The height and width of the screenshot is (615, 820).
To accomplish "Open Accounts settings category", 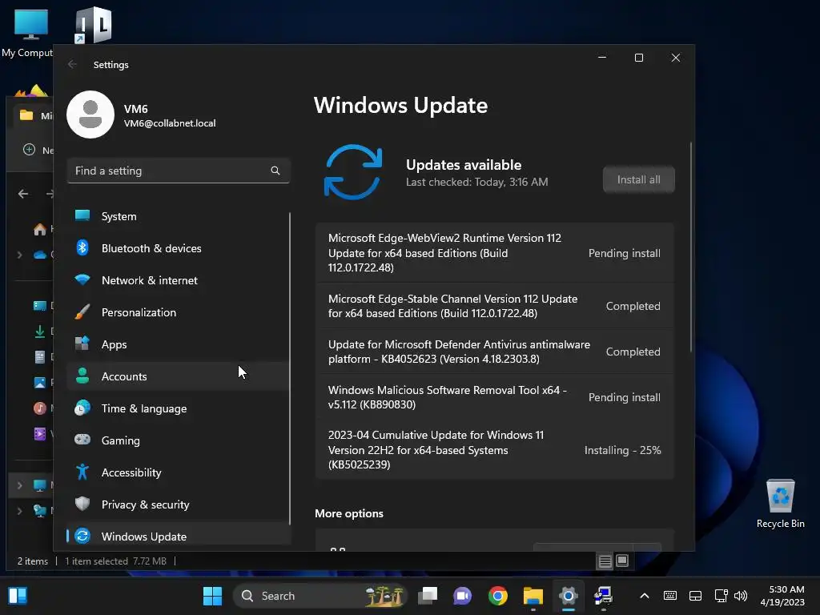I will [178, 376].
